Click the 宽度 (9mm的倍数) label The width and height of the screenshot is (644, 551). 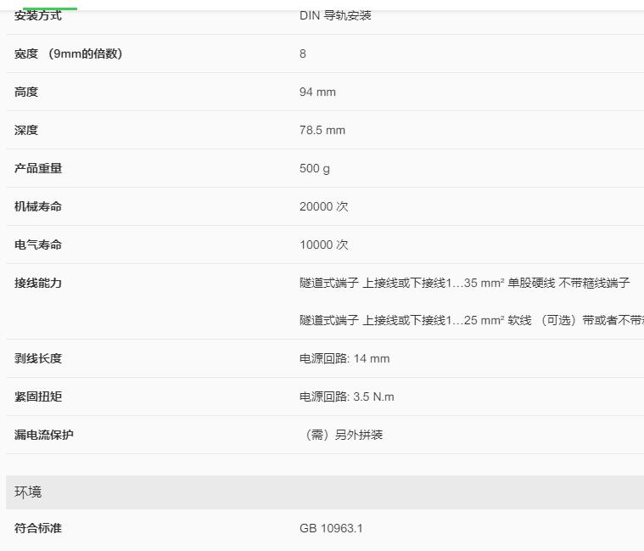(x=69, y=53)
